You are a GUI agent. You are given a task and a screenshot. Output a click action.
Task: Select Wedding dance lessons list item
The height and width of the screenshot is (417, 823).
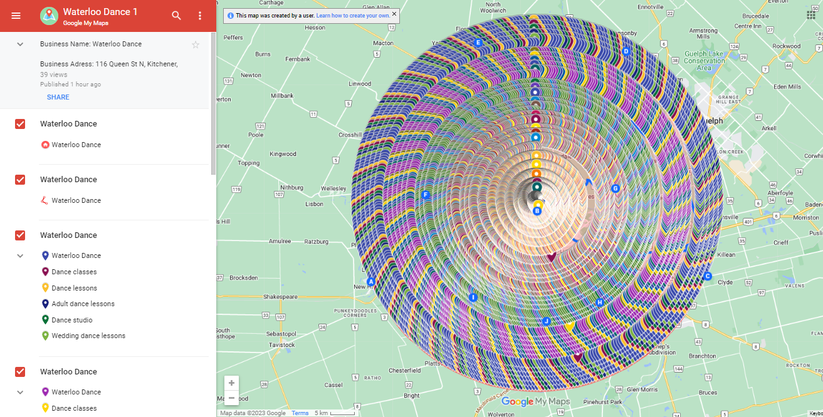click(x=88, y=336)
